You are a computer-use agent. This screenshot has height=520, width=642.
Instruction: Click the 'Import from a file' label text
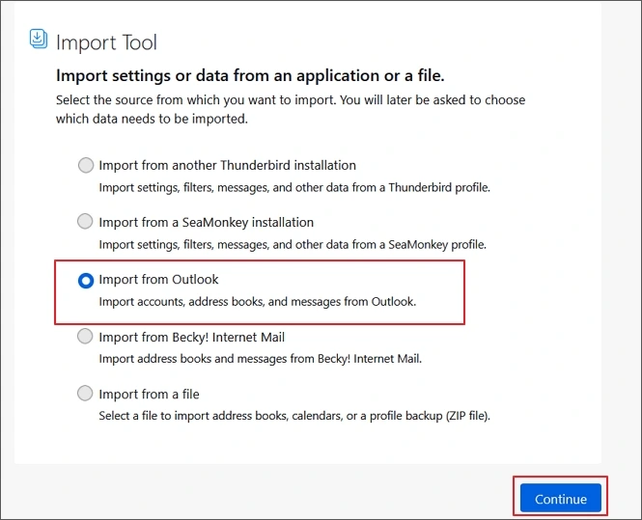click(x=149, y=394)
